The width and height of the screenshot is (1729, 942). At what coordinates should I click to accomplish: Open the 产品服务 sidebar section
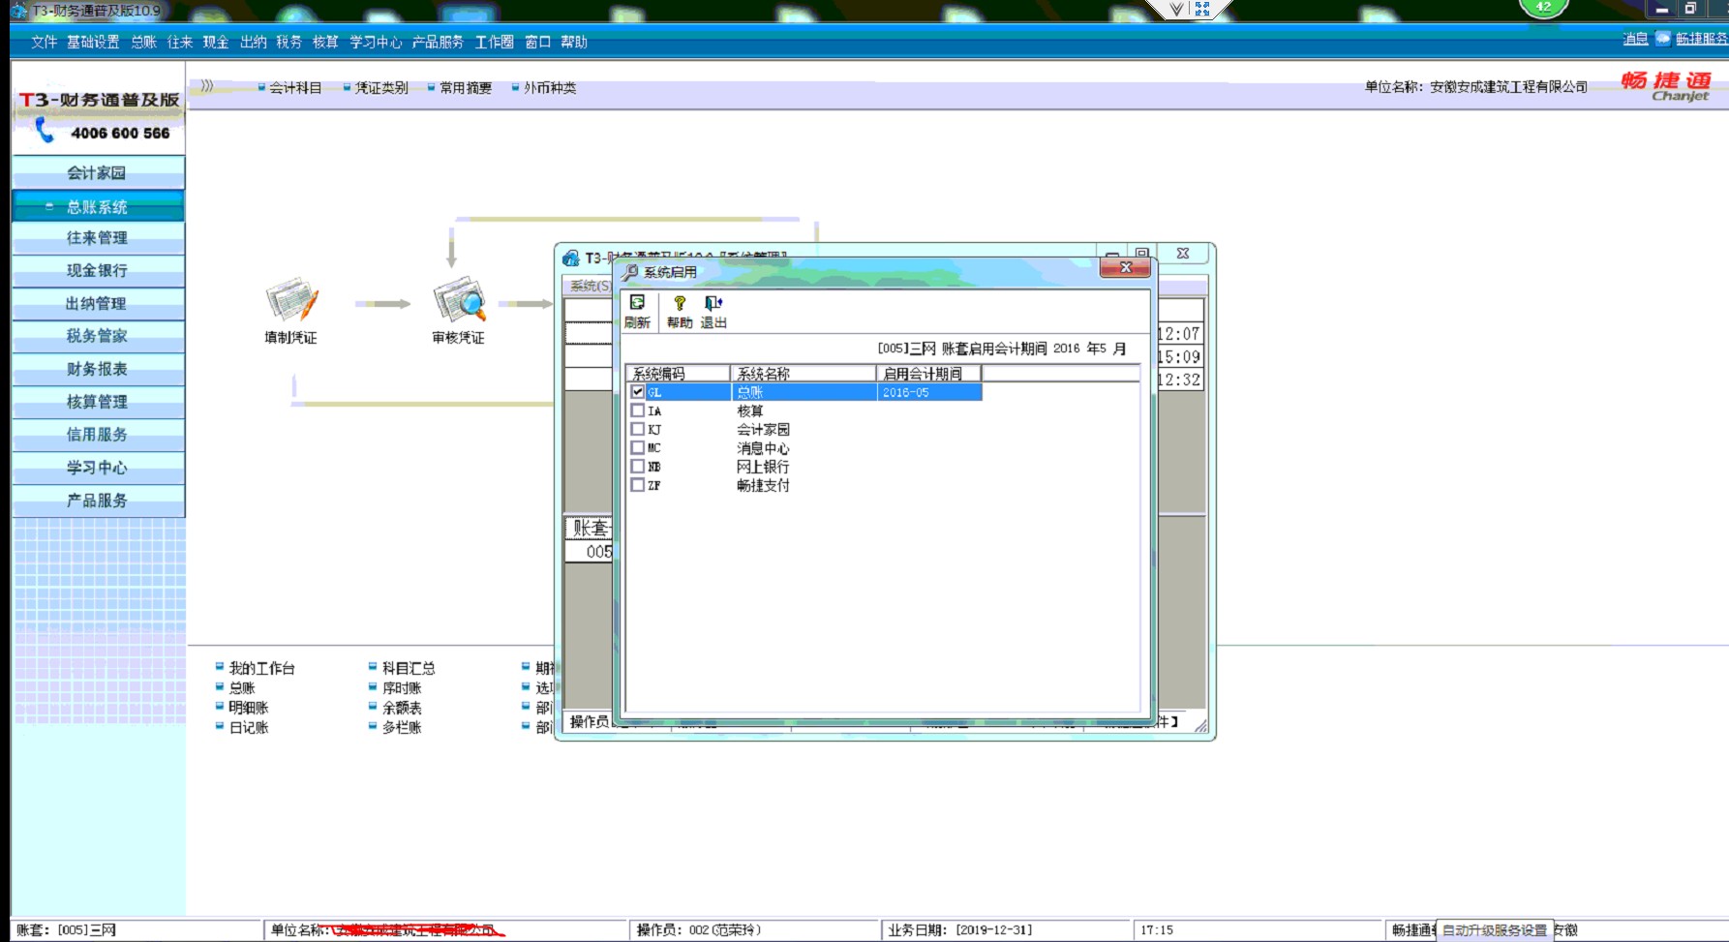coord(98,501)
